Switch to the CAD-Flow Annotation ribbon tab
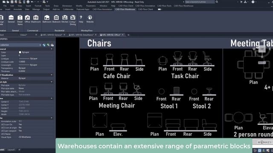 102,9
